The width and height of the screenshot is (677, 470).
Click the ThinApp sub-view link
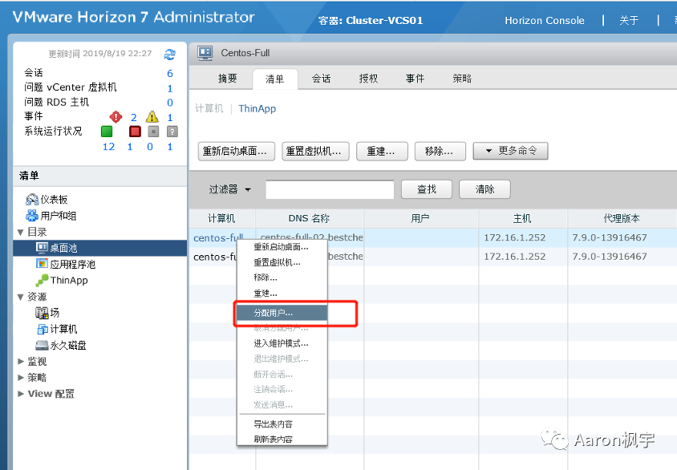[x=257, y=109]
